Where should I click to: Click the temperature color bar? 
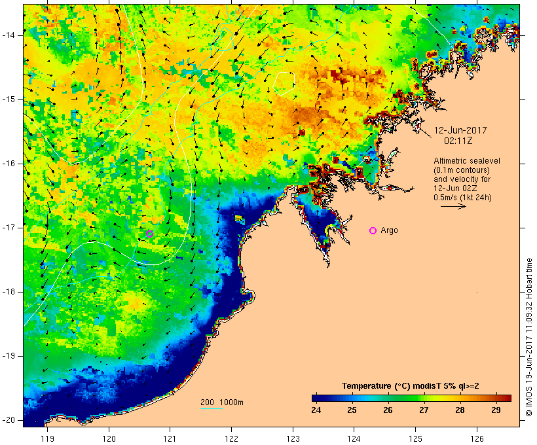coord(411,398)
